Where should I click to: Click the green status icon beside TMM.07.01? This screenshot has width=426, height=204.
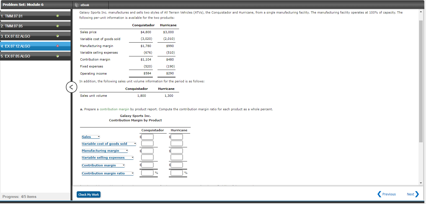tap(57, 16)
